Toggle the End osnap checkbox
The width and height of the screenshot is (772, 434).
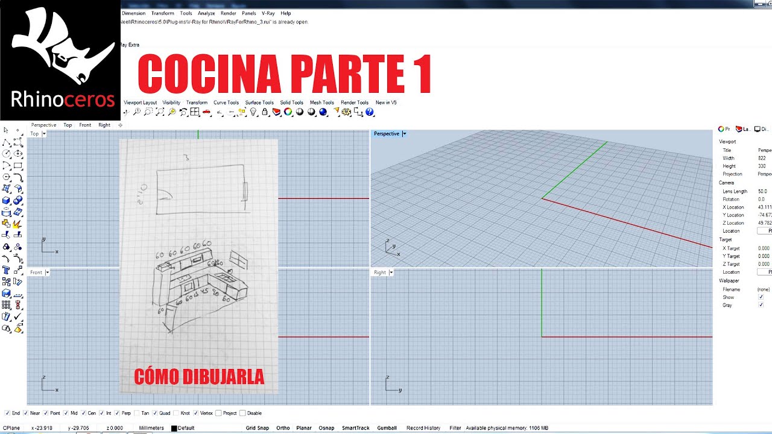coord(7,413)
